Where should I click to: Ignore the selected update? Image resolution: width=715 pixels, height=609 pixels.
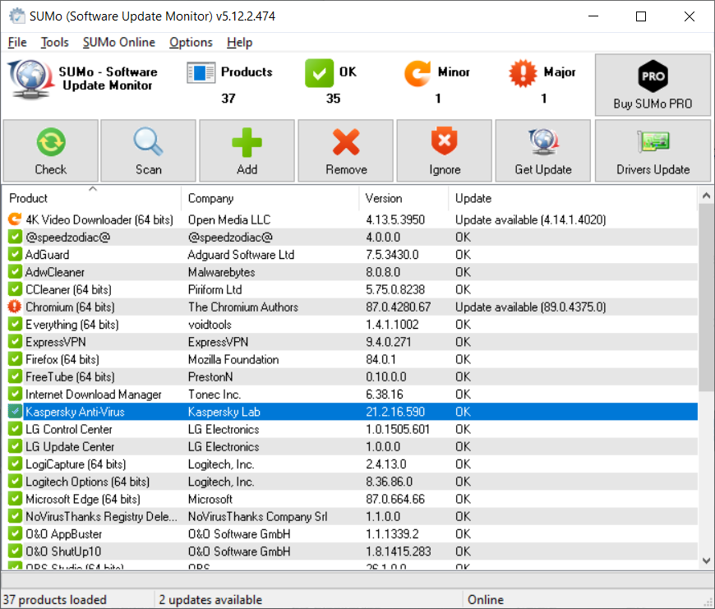click(444, 151)
